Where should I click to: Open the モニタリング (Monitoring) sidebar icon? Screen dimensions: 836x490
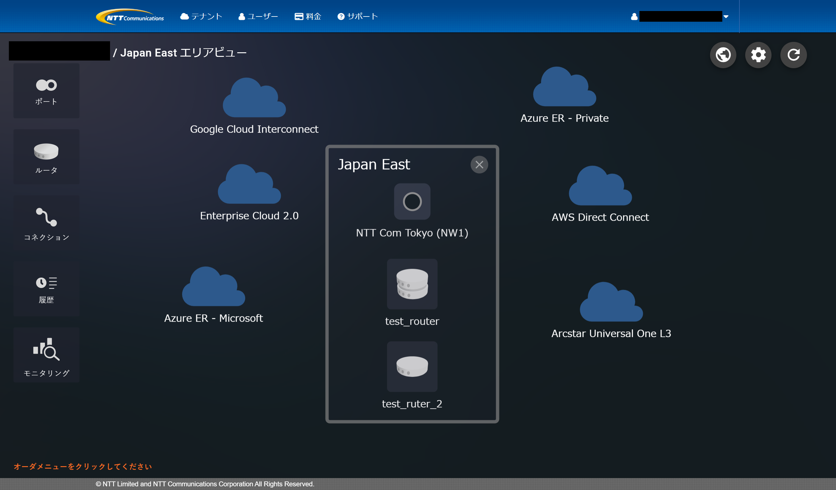46,355
